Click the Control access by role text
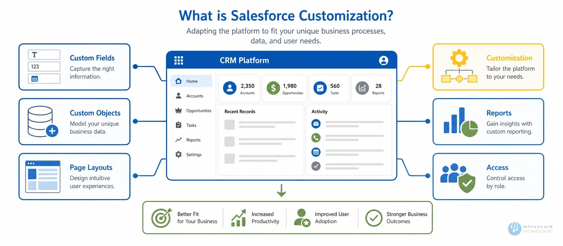Image resolution: width=563 pixels, height=246 pixels. tap(505, 182)
